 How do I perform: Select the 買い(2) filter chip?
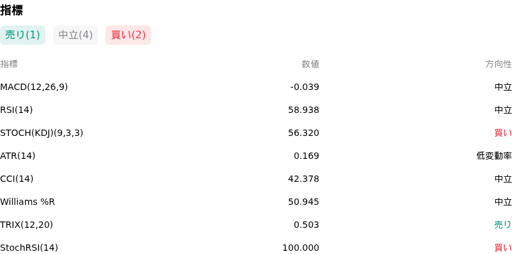tap(129, 35)
